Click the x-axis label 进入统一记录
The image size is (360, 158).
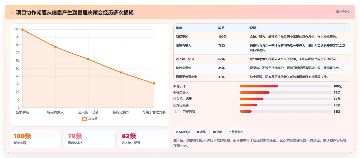(x=88, y=112)
